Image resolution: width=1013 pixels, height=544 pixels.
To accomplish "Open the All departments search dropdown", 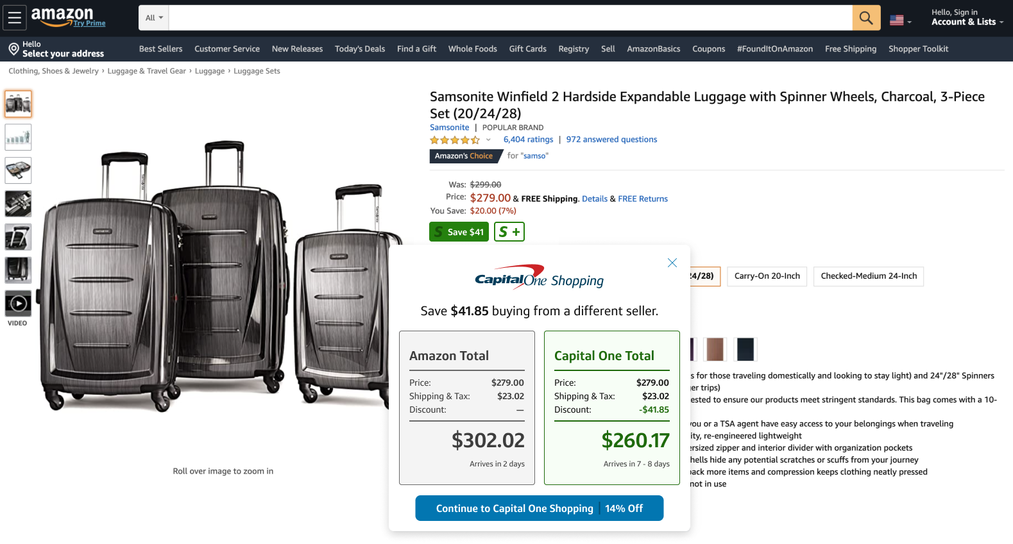I will [154, 18].
